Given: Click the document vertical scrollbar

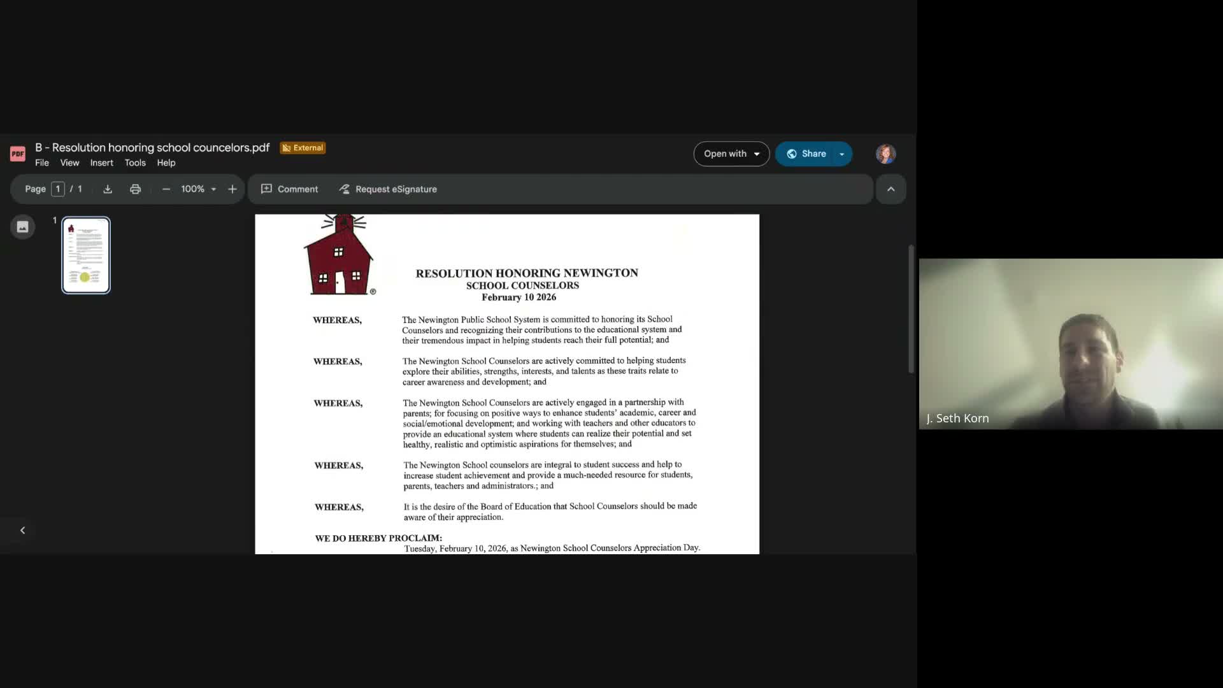Looking at the screenshot, I should tap(911, 309).
